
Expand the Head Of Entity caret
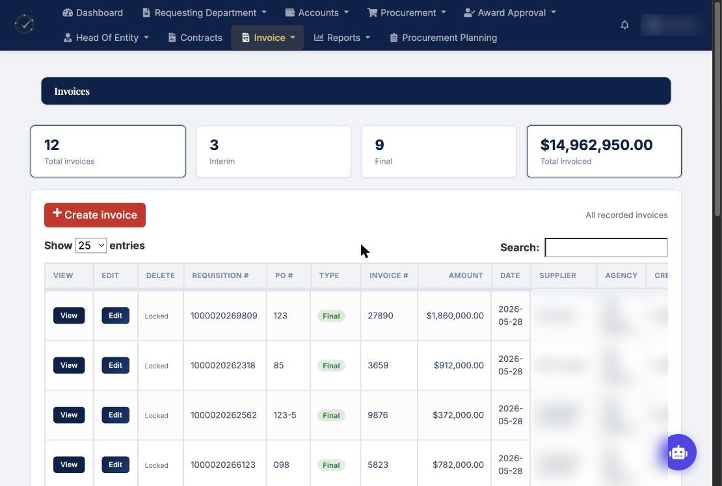pyautogui.click(x=146, y=37)
